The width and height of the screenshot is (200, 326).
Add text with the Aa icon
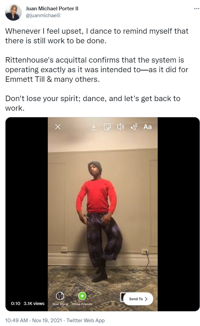[148, 127]
